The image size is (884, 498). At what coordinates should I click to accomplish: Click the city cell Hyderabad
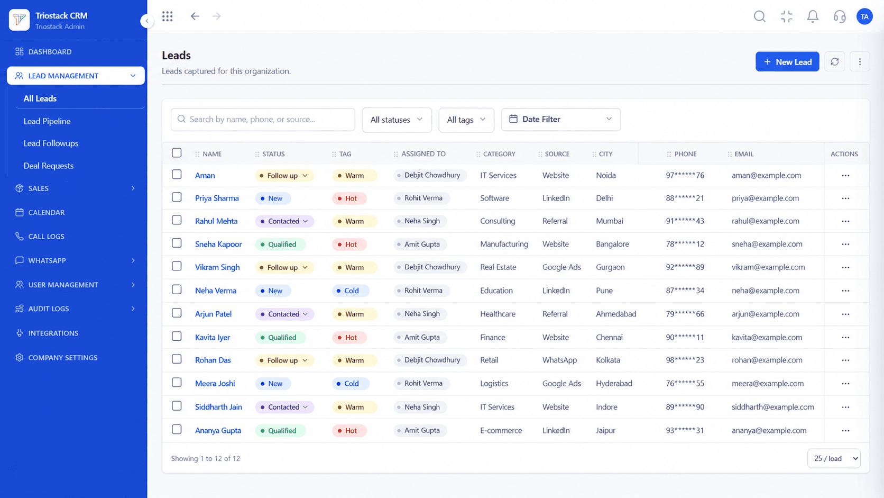tap(614, 384)
